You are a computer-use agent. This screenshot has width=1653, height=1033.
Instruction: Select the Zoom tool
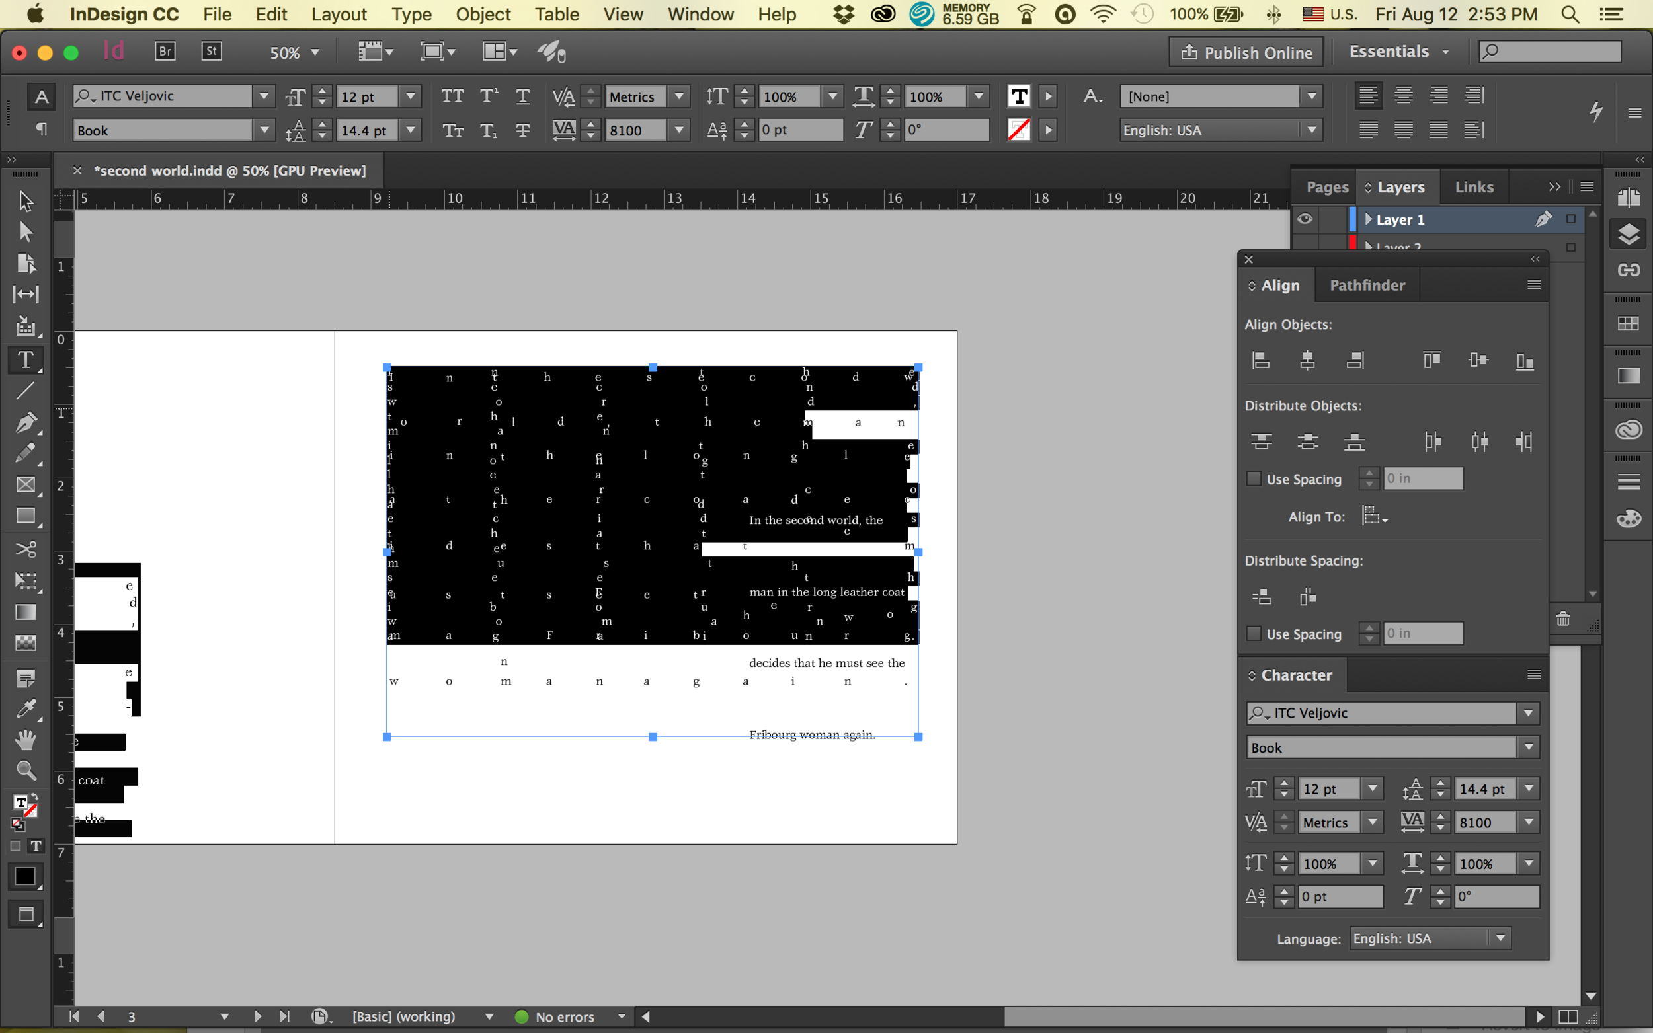pyautogui.click(x=25, y=771)
